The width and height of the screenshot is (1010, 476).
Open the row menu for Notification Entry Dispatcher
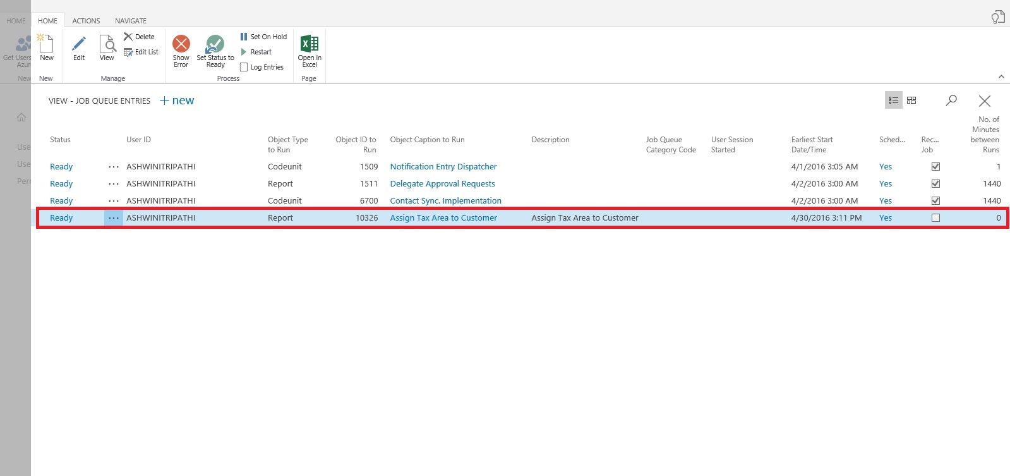114,167
